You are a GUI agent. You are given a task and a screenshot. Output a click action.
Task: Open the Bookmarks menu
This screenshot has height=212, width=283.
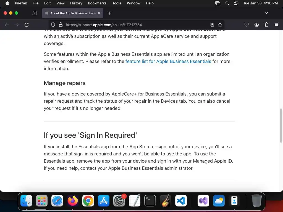pyautogui.click(x=97, y=3)
